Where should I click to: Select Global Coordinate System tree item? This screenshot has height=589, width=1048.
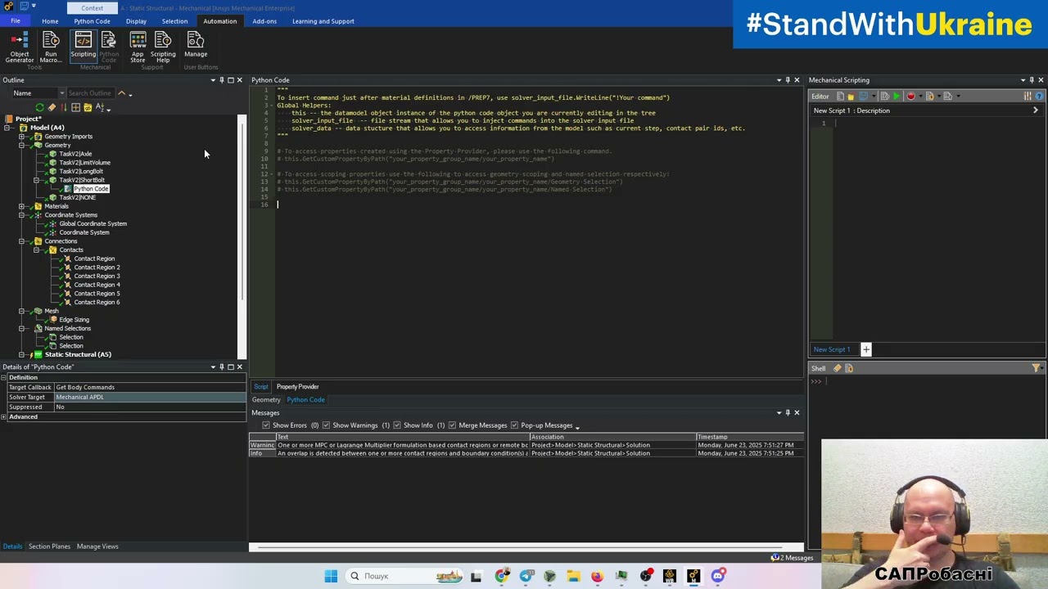[x=93, y=224]
